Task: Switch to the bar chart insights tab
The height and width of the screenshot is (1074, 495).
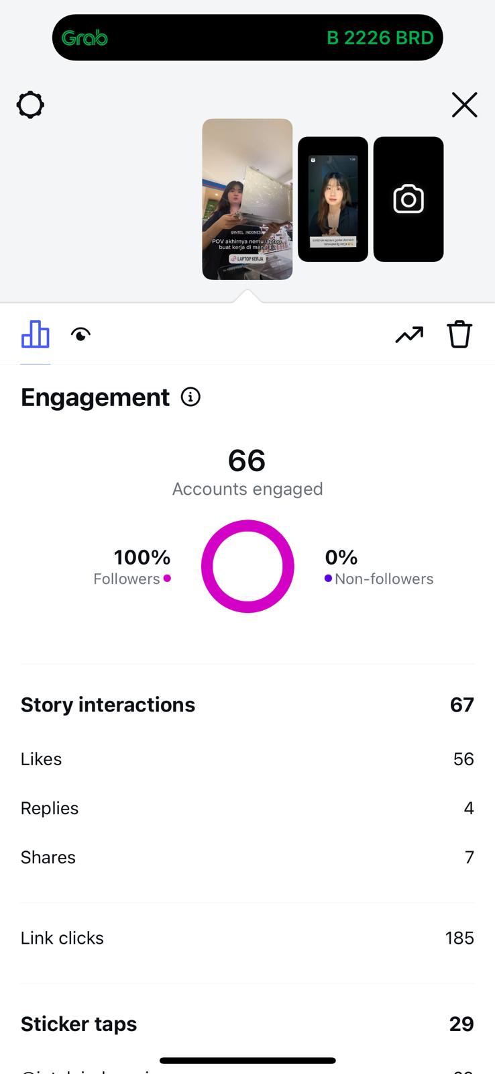Action: tap(36, 334)
